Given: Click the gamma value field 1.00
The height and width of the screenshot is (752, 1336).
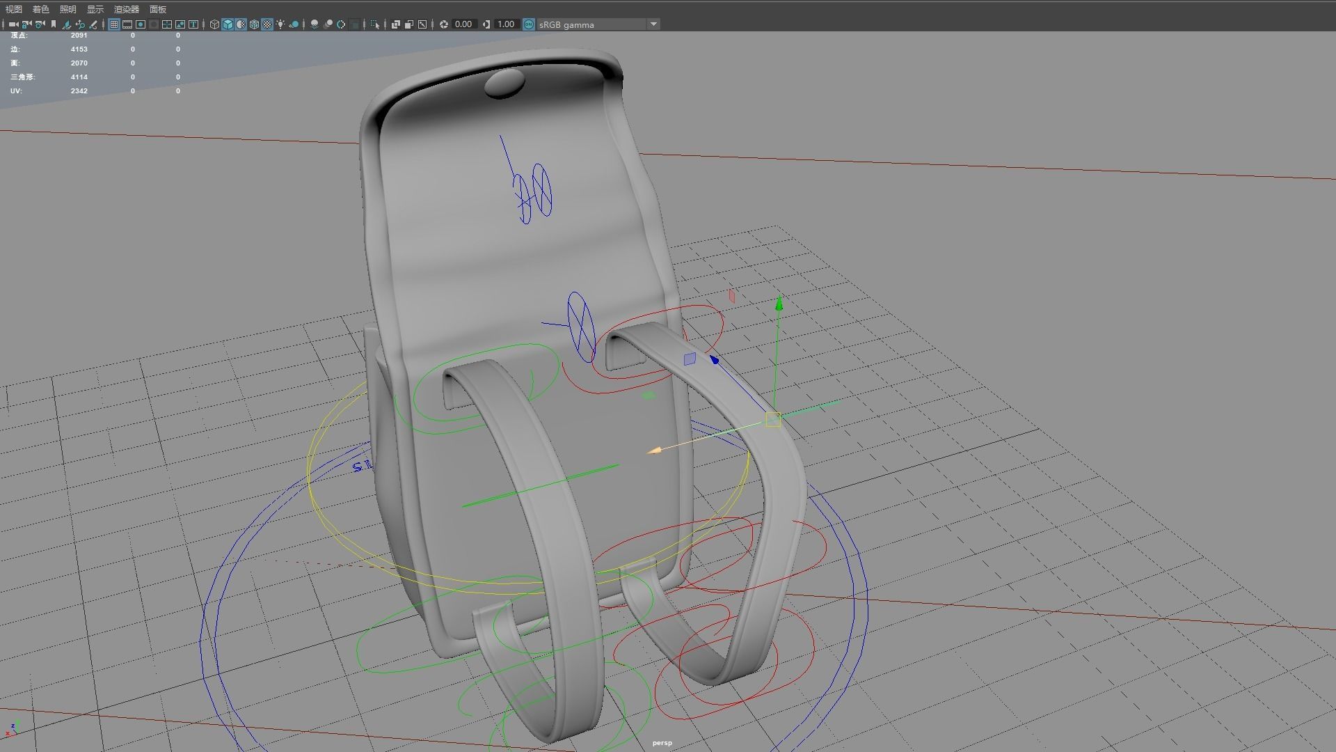Looking at the screenshot, I should pyautogui.click(x=506, y=24).
